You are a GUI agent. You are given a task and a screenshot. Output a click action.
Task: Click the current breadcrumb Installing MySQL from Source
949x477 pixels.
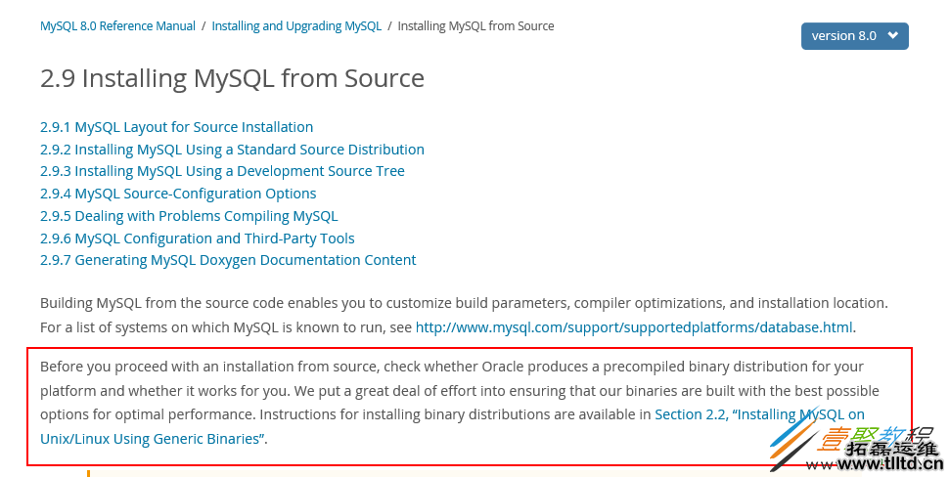click(x=475, y=26)
